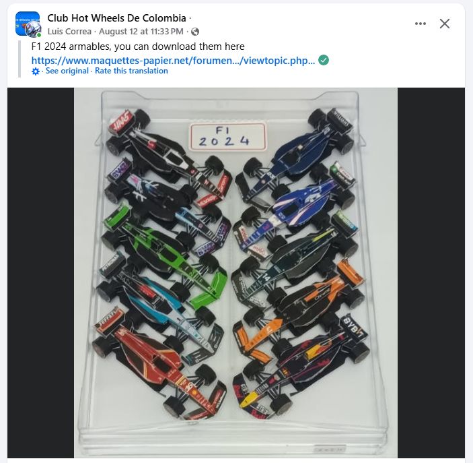The image size is (473, 463).
Task: Click See original to show untranslated text
Action: click(67, 71)
